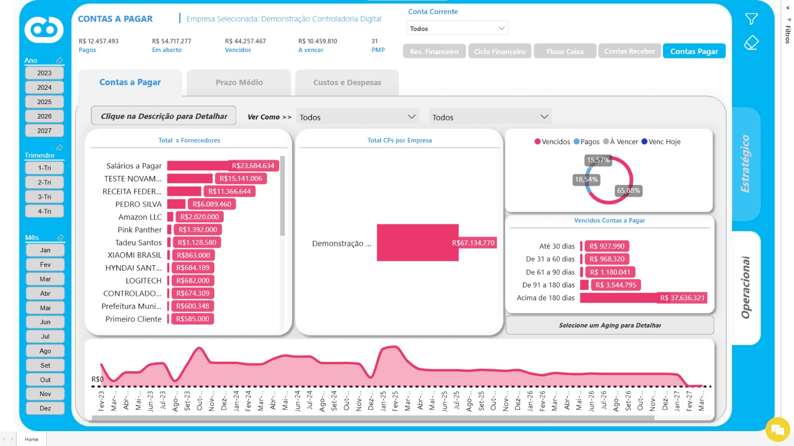The height and width of the screenshot is (446, 794).
Task: Toggle the 2025 year slicer
Action: [45, 102]
